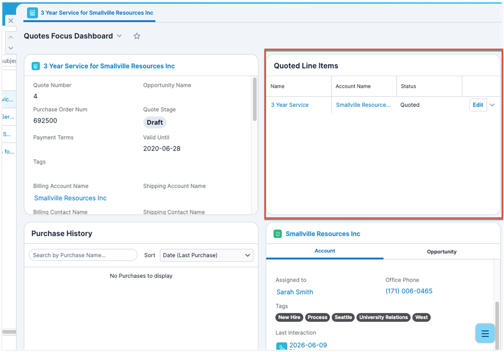
Task: Click the quote icon in the top tab
Action: tap(33, 13)
